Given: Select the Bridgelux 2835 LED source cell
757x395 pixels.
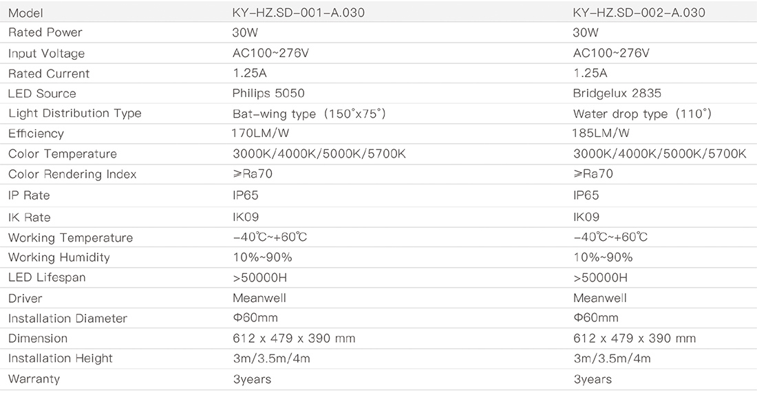Looking at the screenshot, I should click(617, 93).
